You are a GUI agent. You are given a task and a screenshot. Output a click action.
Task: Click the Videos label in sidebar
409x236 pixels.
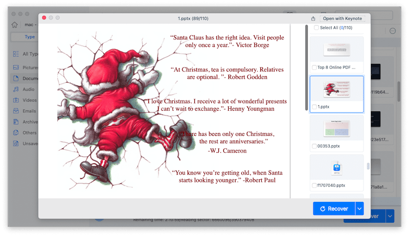pyautogui.click(x=30, y=100)
